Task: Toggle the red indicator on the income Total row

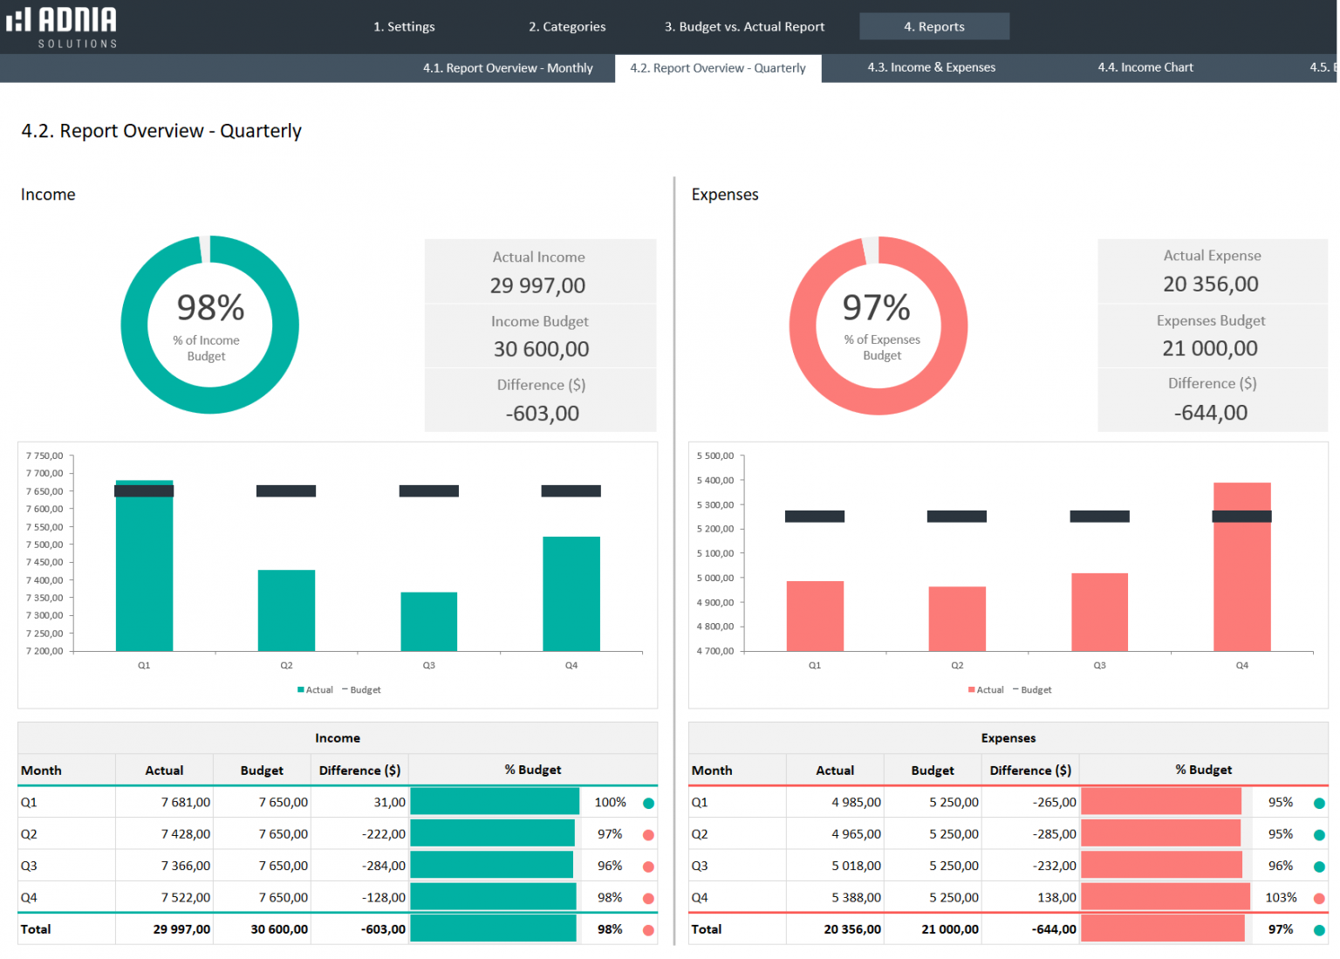Action: coord(649,929)
